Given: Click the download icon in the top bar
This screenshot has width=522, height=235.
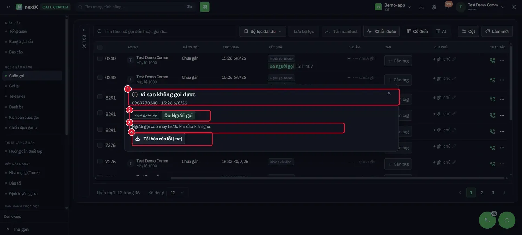Looking at the screenshot, I should point(421,7).
